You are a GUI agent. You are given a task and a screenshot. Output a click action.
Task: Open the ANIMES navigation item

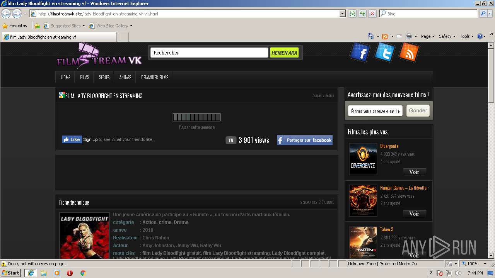pyautogui.click(x=125, y=77)
